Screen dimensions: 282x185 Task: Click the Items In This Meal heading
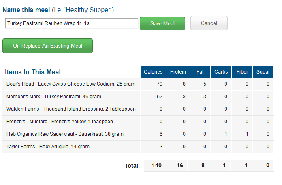tap(33, 72)
